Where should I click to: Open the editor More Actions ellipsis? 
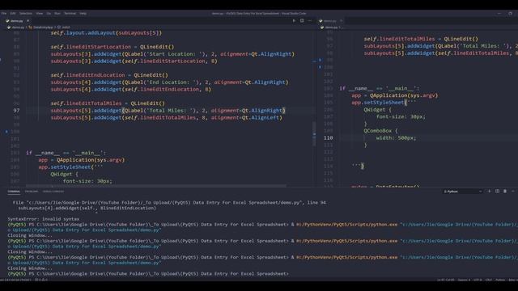(x=310, y=20)
